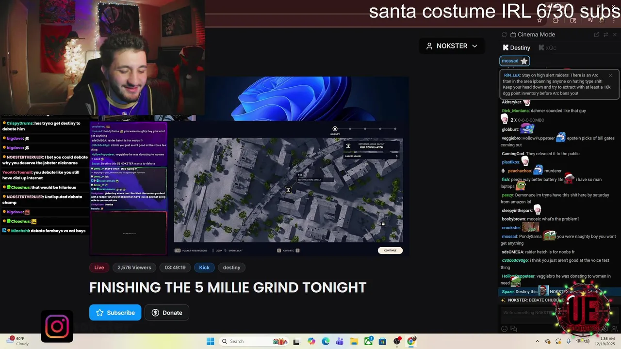Open the Xbox app from the taskbar
The image size is (621, 349).
tap(368, 341)
